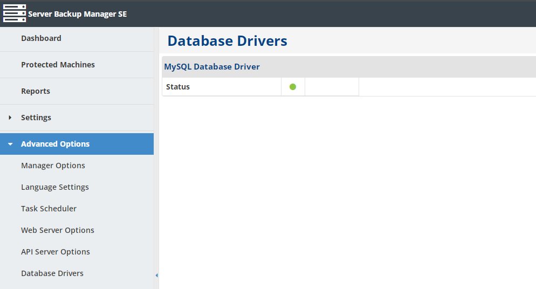Open Language Settings
Viewport: 536px width, 289px height.
54,187
